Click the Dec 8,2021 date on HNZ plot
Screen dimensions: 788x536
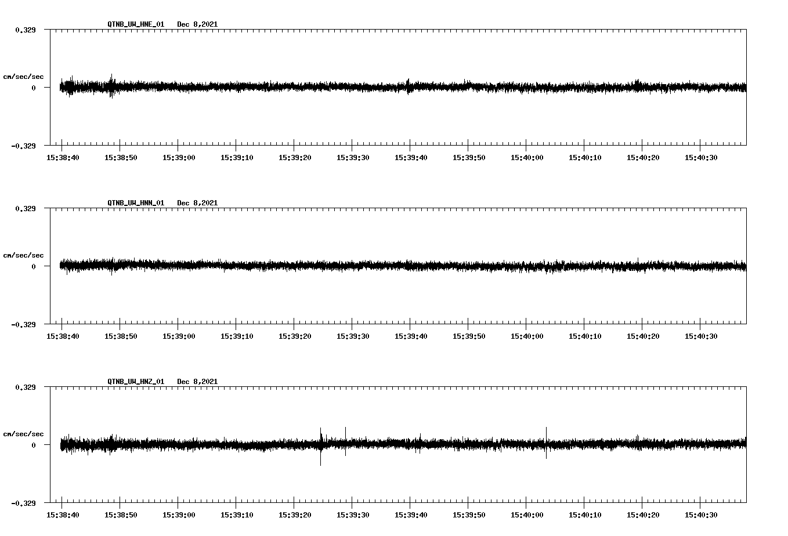click(197, 382)
